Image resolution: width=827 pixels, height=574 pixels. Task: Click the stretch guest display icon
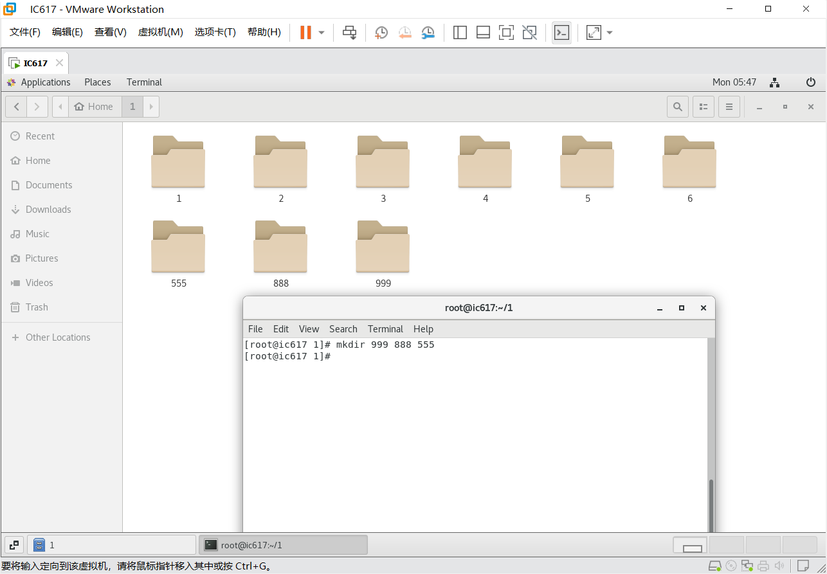coord(594,32)
